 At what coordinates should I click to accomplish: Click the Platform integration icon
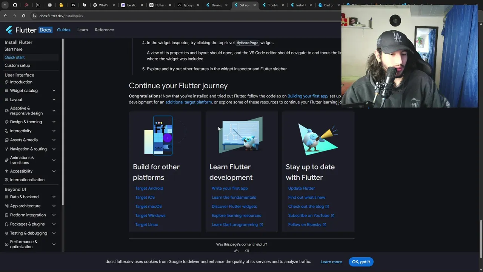tap(6, 215)
